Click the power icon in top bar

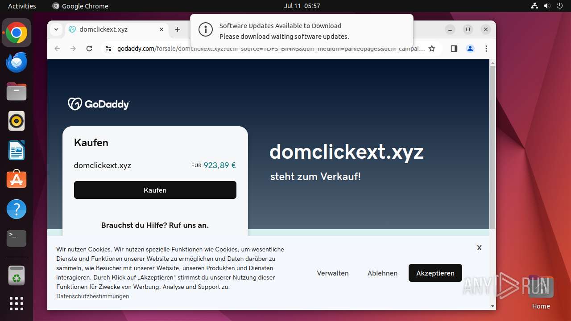click(560, 6)
